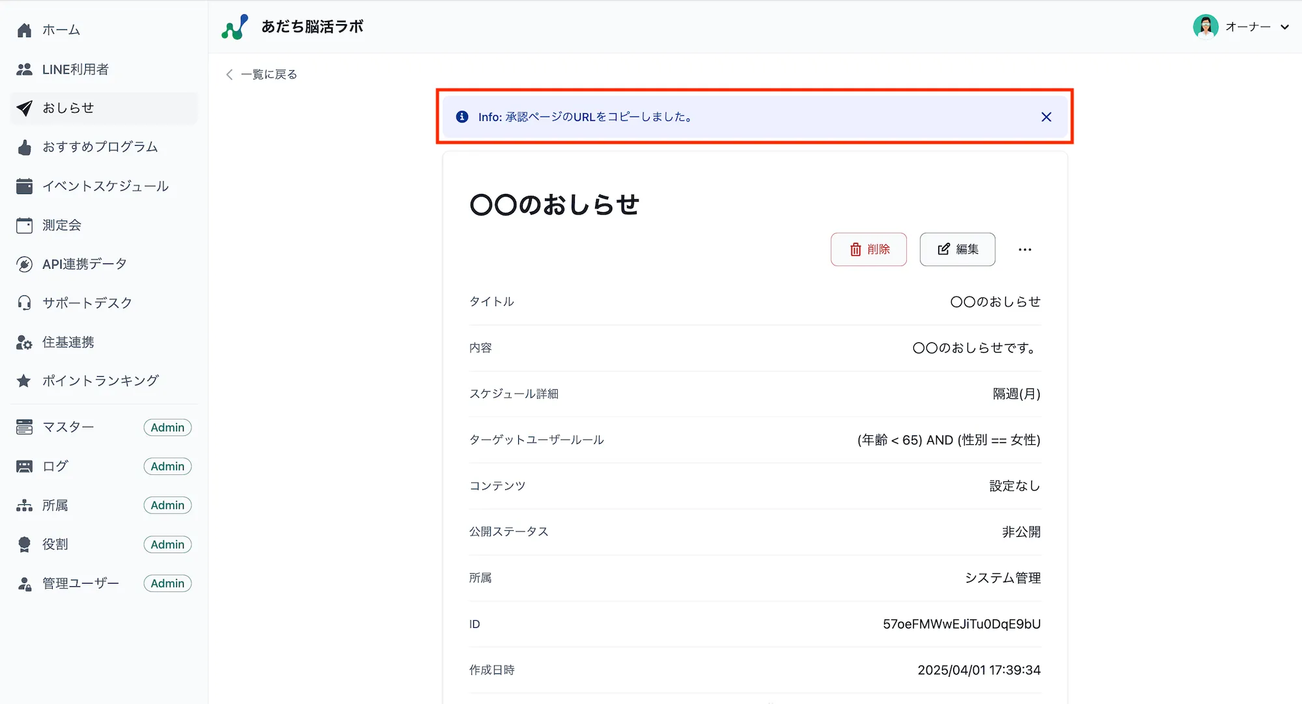Screen dimensions: 1302x704
Task: Click the paper plane おしらせ icon
Action: coord(24,108)
